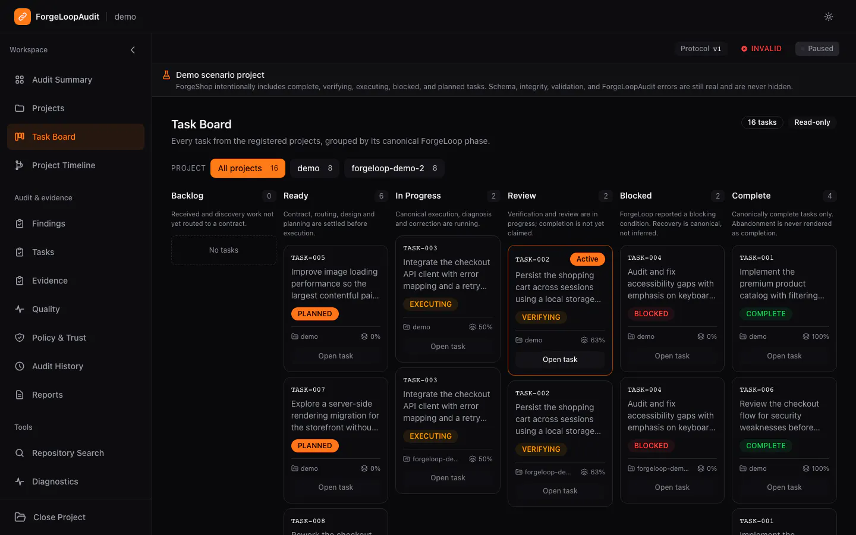Click the ForgeLoopAudit logo icon
The width and height of the screenshot is (856, 535).
click(23, 17)
